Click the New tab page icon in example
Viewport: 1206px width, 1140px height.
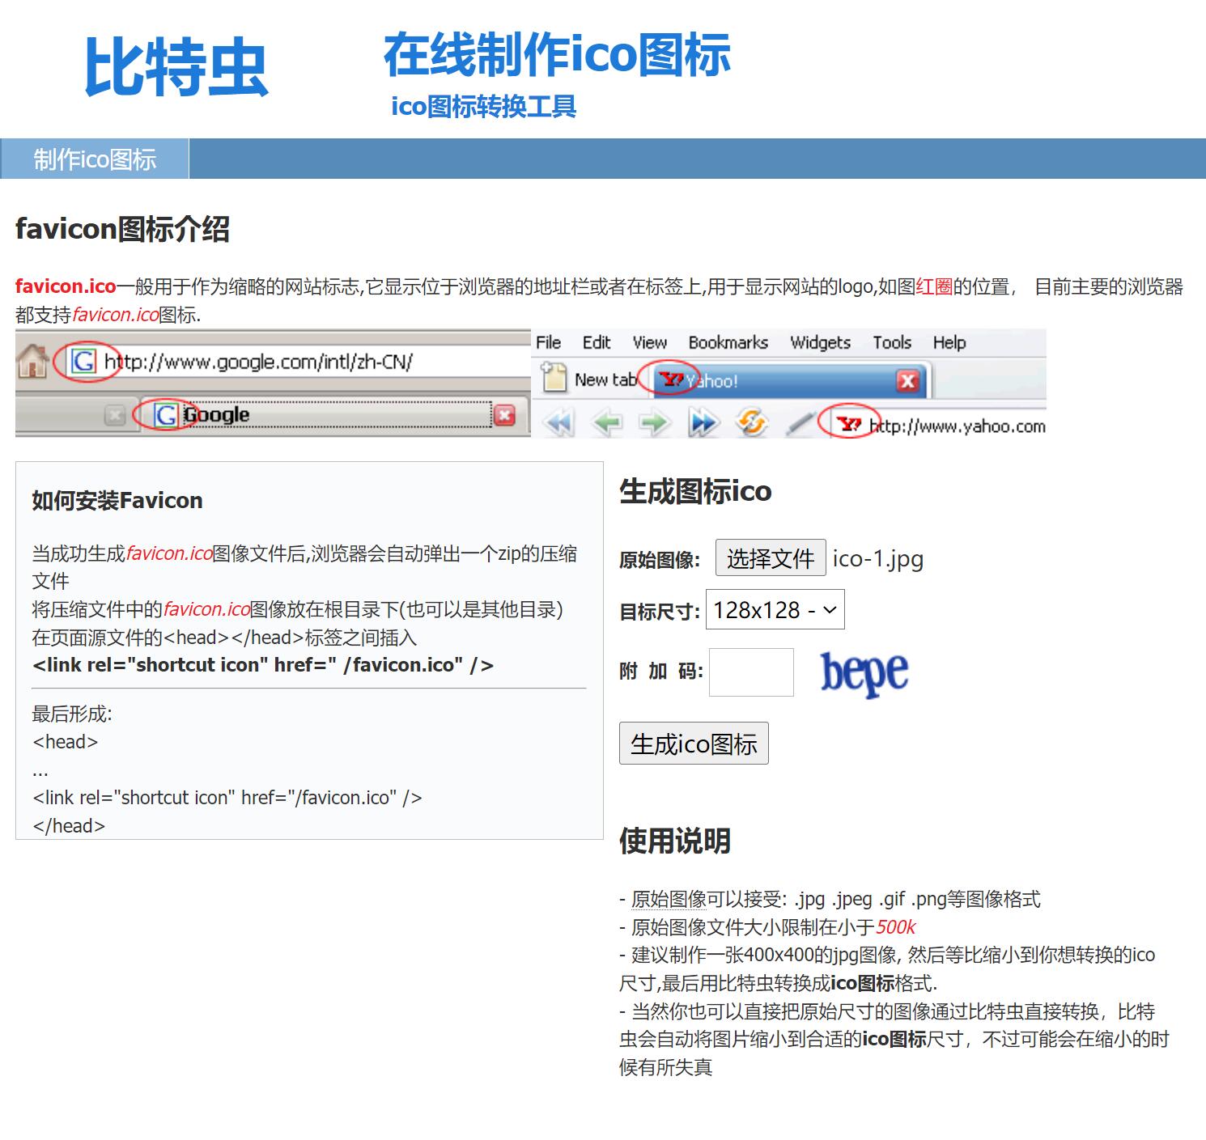[554, 377]
